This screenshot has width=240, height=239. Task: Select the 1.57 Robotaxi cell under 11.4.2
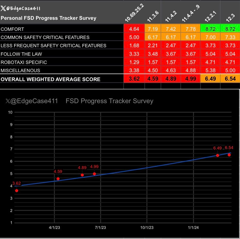[171, 62]
